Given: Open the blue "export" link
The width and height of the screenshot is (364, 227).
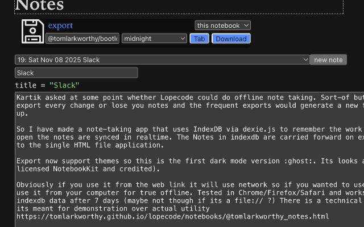Looking at the screenshot, I should click(60, 26).
